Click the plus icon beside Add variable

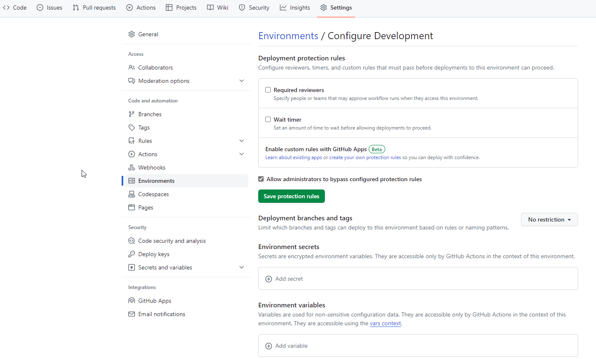point(269,346)
